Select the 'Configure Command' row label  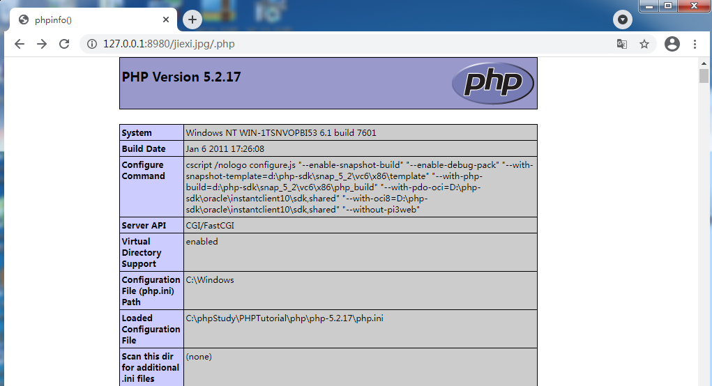click(x=143, y=171)
